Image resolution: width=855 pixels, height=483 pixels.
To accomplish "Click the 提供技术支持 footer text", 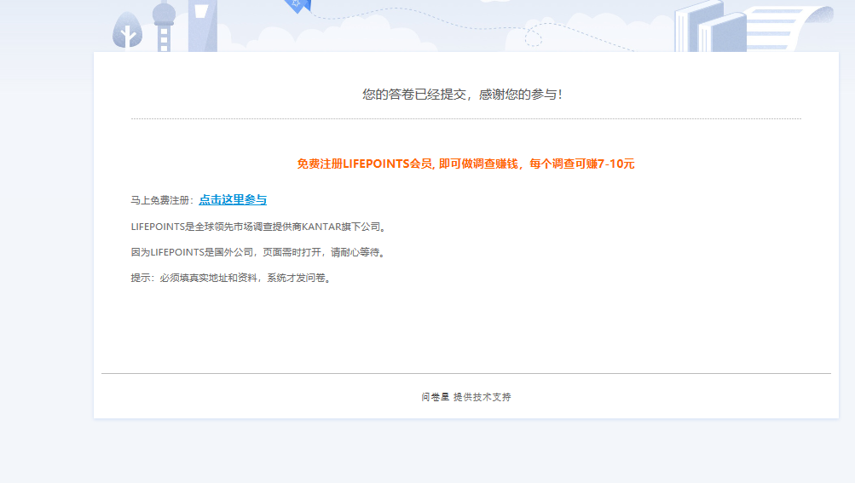I will (482, 397).
